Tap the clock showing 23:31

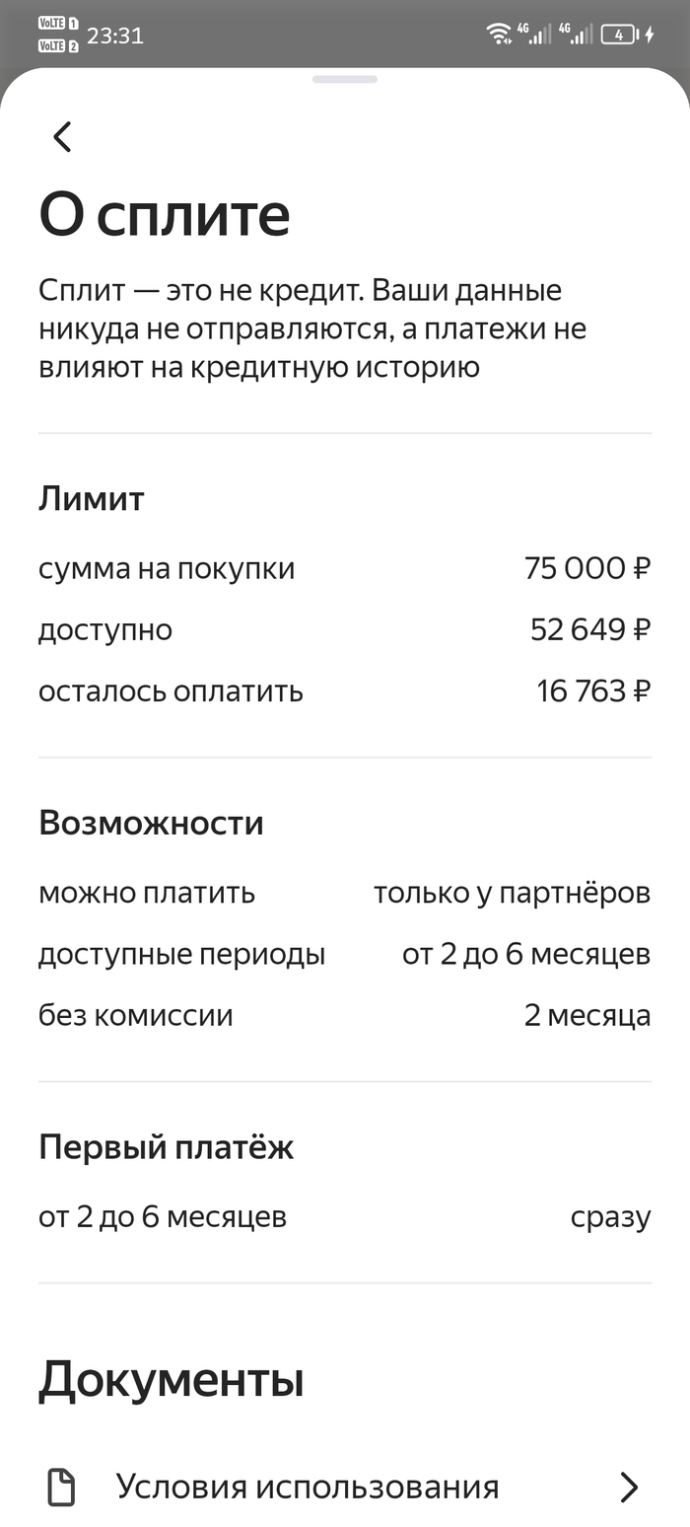(115, 36)
